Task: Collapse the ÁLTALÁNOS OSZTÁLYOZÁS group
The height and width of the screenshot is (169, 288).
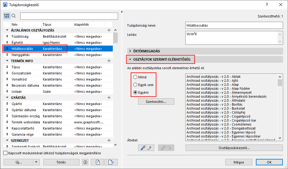Action: tap(7, 30)
